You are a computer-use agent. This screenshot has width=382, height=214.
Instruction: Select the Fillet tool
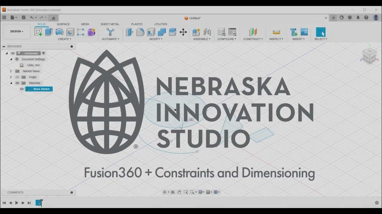(x=140, y=32)
